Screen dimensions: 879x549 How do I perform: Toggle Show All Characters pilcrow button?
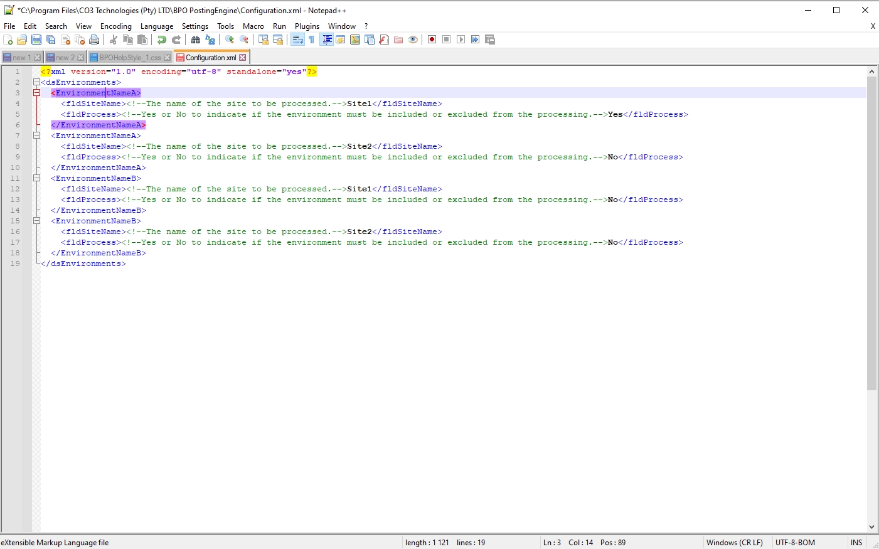pos(311,40)
